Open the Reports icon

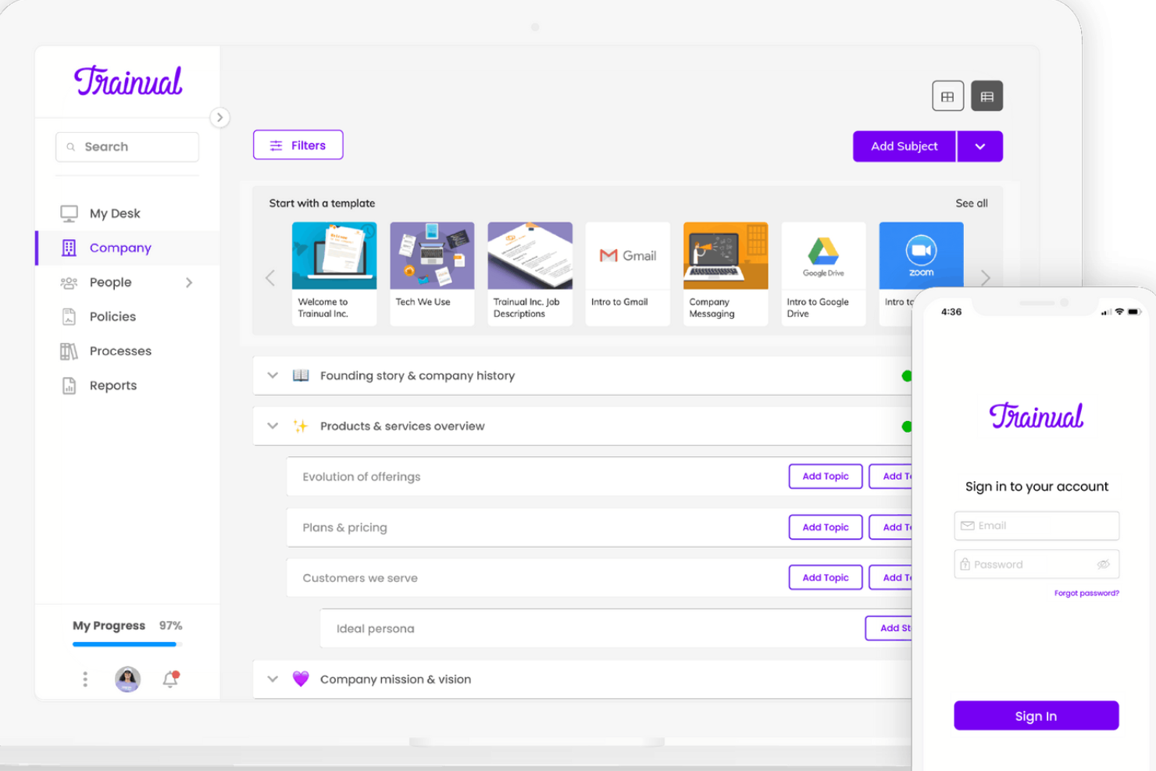(69, 385)
